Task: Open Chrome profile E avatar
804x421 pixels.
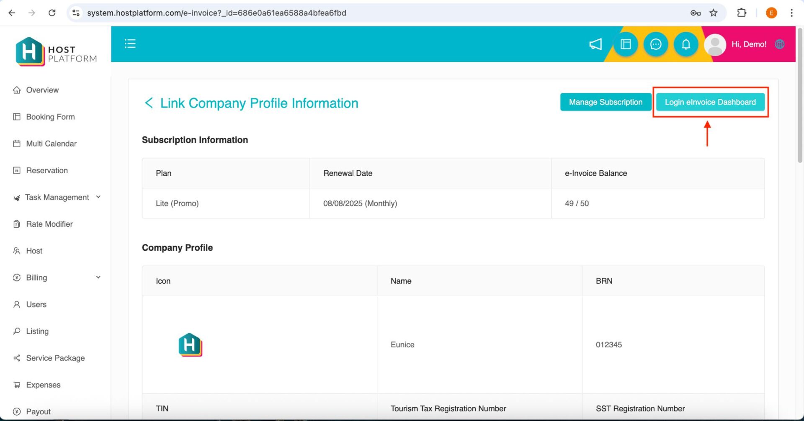Action: [771, 13]
